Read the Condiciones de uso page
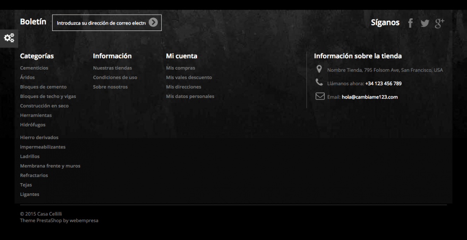 [x=115, y=77]
